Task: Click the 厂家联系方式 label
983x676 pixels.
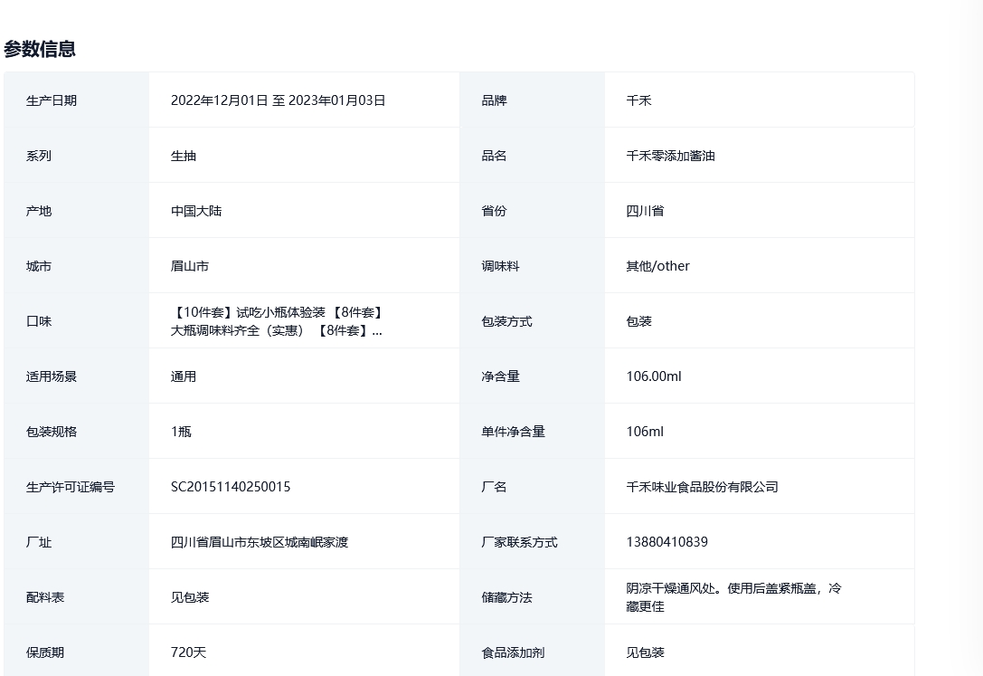Action: pyautogui.click(x=519, y=542)
